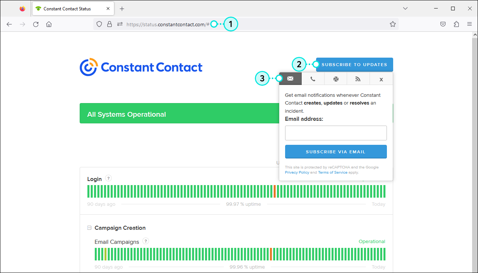The width and height of the screenshot is (478, 273).
Task: Click the browser Forward arrow
Action: (x=22, y=24)
